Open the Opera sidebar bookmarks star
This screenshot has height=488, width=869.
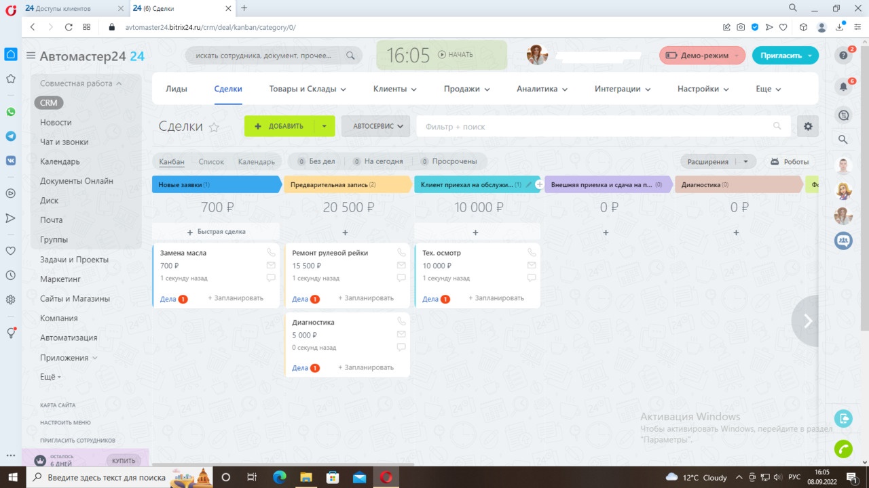click(x=11, y=79)
